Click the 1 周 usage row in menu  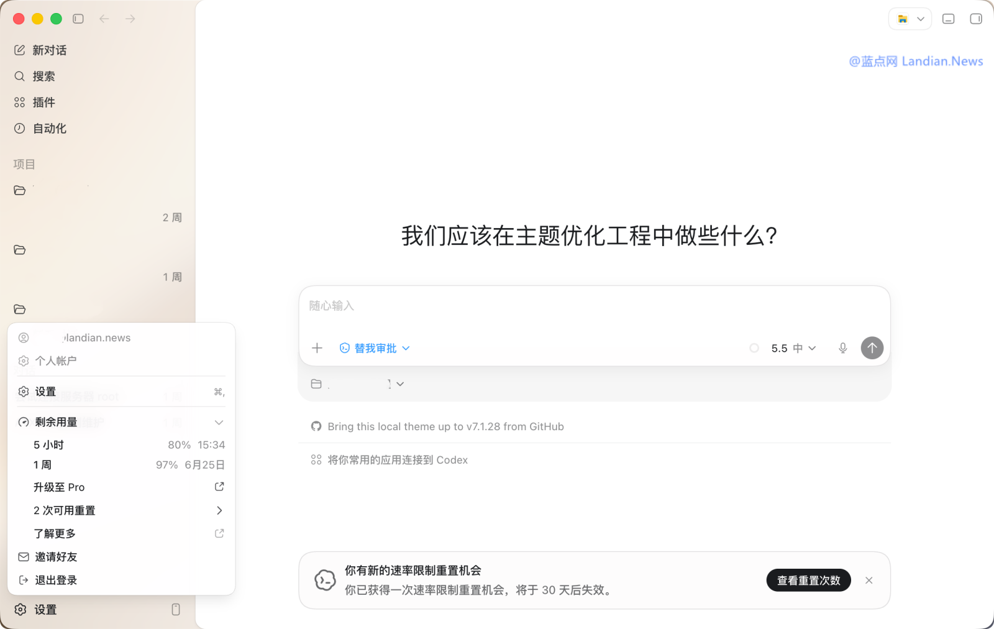122,465
